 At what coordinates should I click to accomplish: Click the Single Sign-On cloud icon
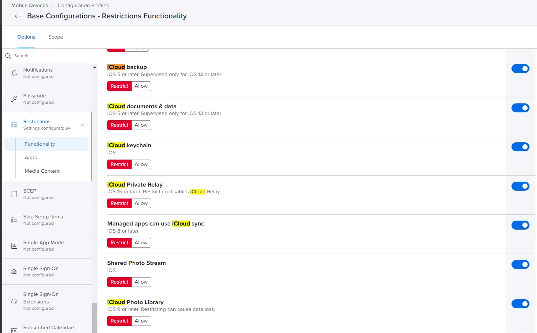(x=14, y=272)
